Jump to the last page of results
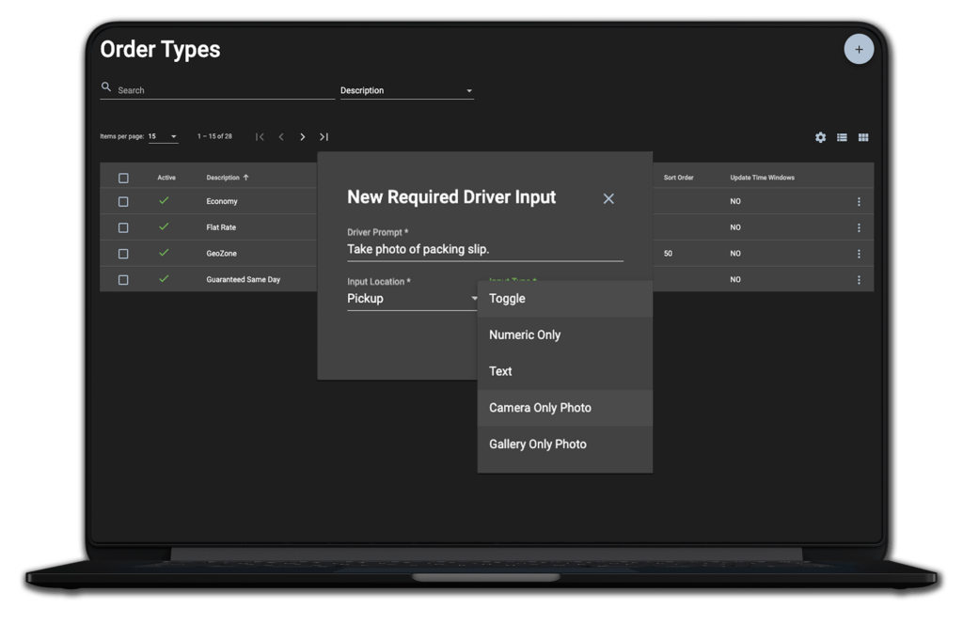 (x=324, y=136)
